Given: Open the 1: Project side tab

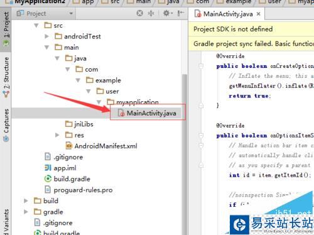Looking at the screenshot, I should (6, 29).
